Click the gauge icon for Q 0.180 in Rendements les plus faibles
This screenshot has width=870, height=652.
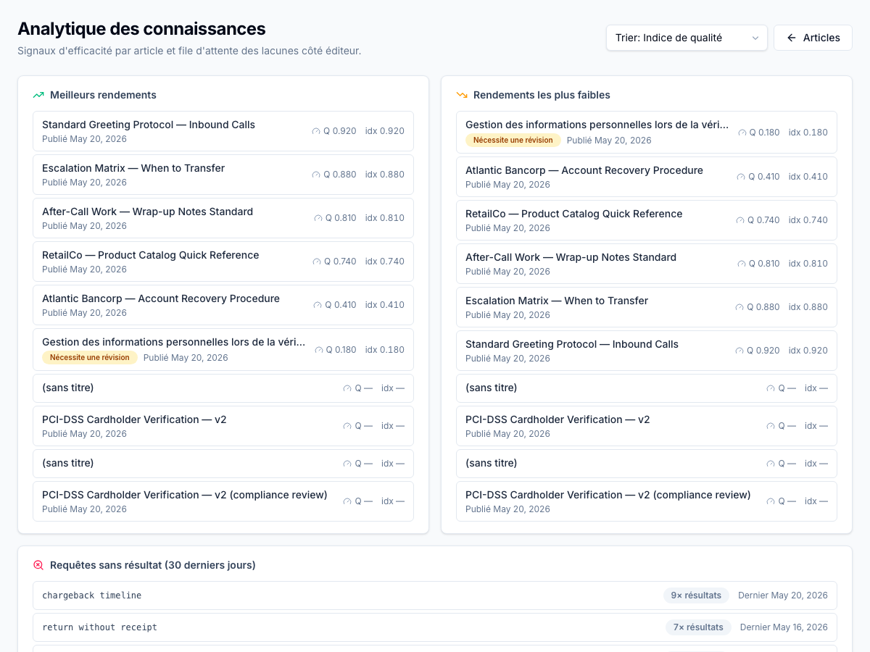tap(742, 133)
